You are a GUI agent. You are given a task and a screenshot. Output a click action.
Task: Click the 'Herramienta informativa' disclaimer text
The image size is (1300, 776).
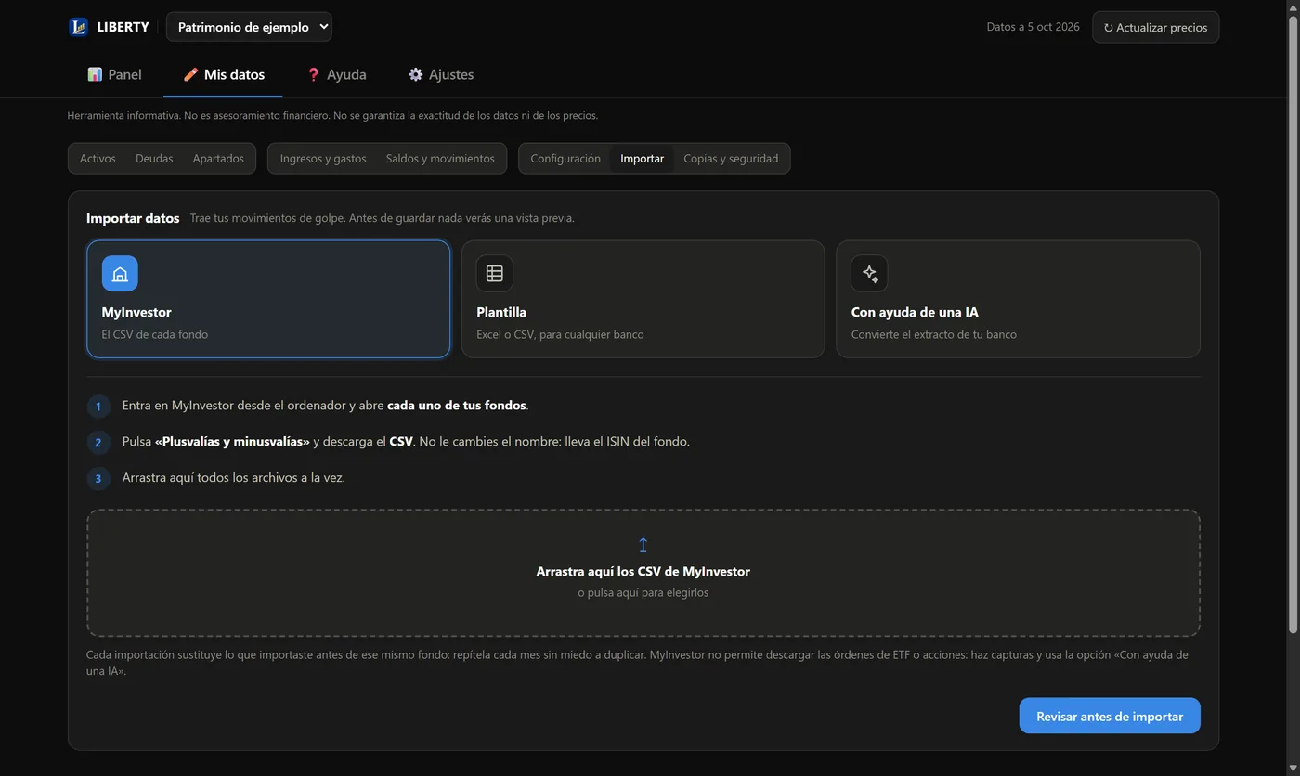332,116
